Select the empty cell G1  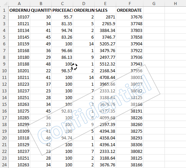pos(154,10)
